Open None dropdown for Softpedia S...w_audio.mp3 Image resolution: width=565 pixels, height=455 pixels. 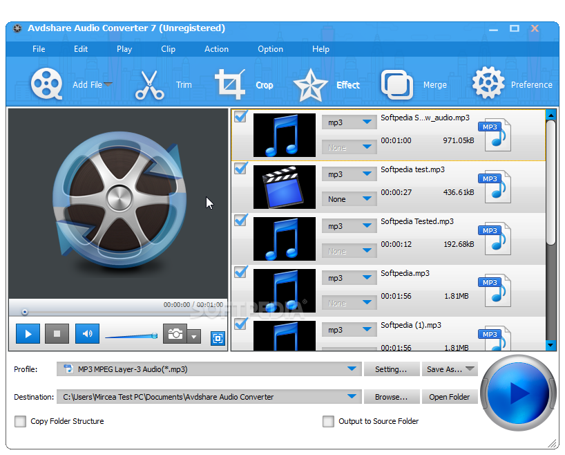tap(349, 147)
